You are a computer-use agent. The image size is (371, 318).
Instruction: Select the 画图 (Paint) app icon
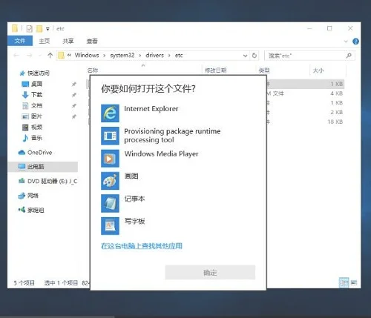110,181
